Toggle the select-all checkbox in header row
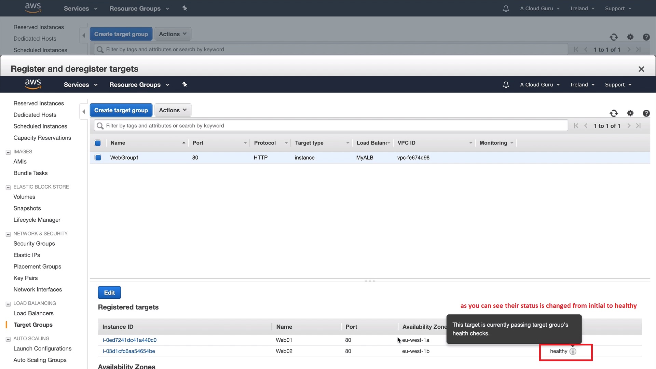Image resolution: width=656 pixels, height=369 pixels. coord(98,143)
